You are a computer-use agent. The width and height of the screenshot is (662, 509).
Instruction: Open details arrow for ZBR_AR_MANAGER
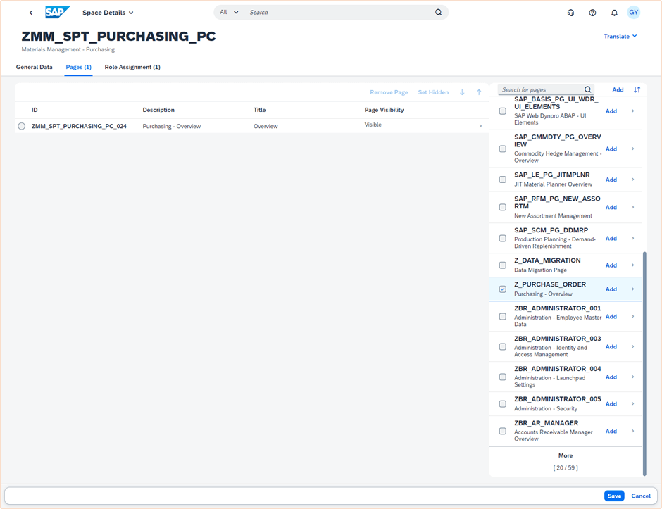click(x=632, y=431)
